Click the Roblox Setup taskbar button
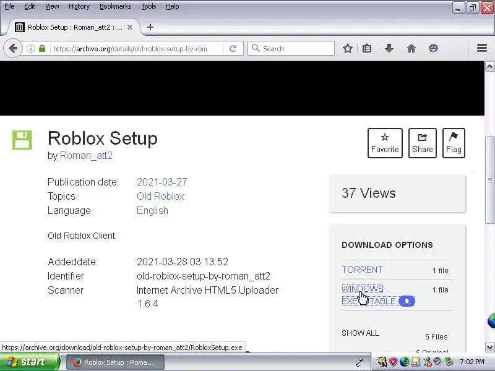This screenshot has height=371, width=495. tap(115, 362)
